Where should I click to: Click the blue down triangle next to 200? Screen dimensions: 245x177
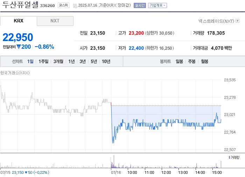(x=19, y=47)
